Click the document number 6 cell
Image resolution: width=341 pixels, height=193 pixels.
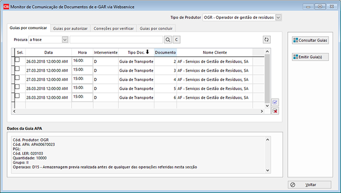click(165, 98)
